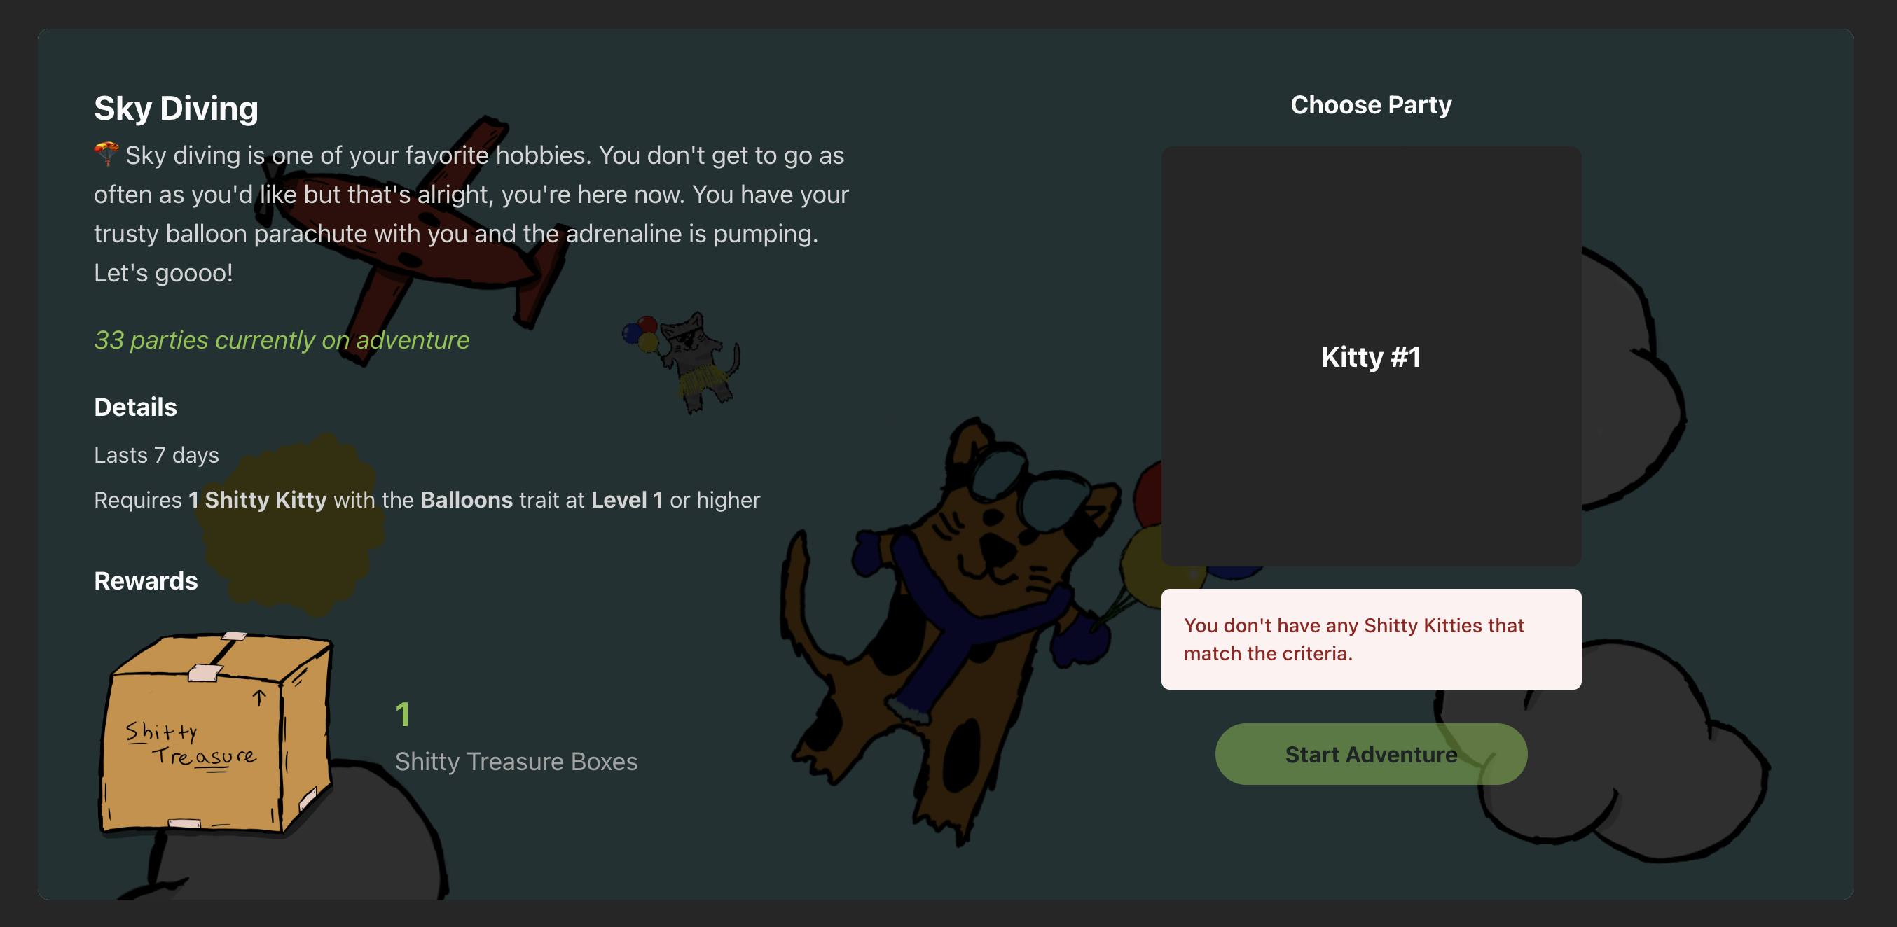Click the Lasts 7 days text
1897x927 pixels.
(x=156, y=455)
